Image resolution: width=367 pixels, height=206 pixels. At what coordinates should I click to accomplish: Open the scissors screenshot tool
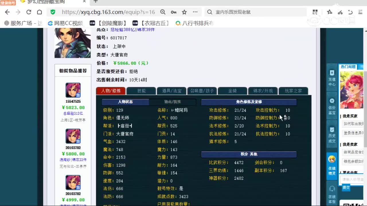point(340,12)
